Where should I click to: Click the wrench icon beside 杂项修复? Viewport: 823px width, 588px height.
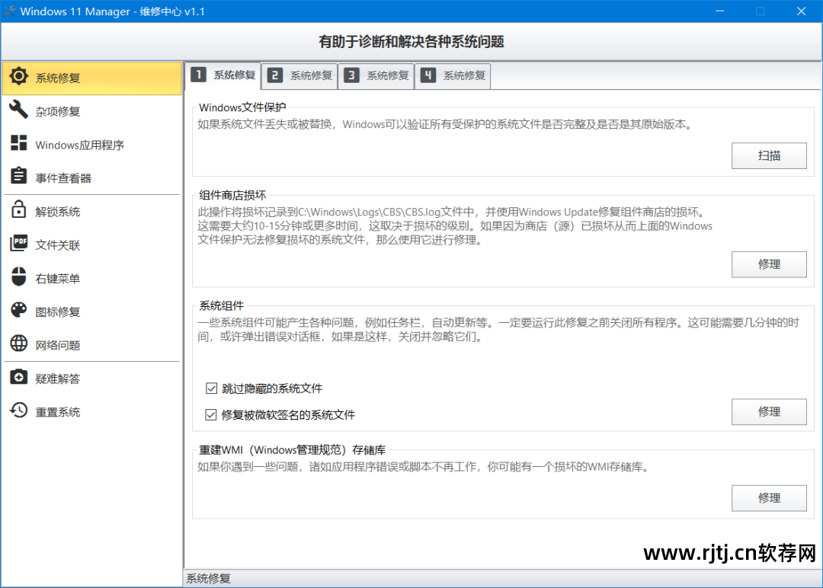[18, 110]
